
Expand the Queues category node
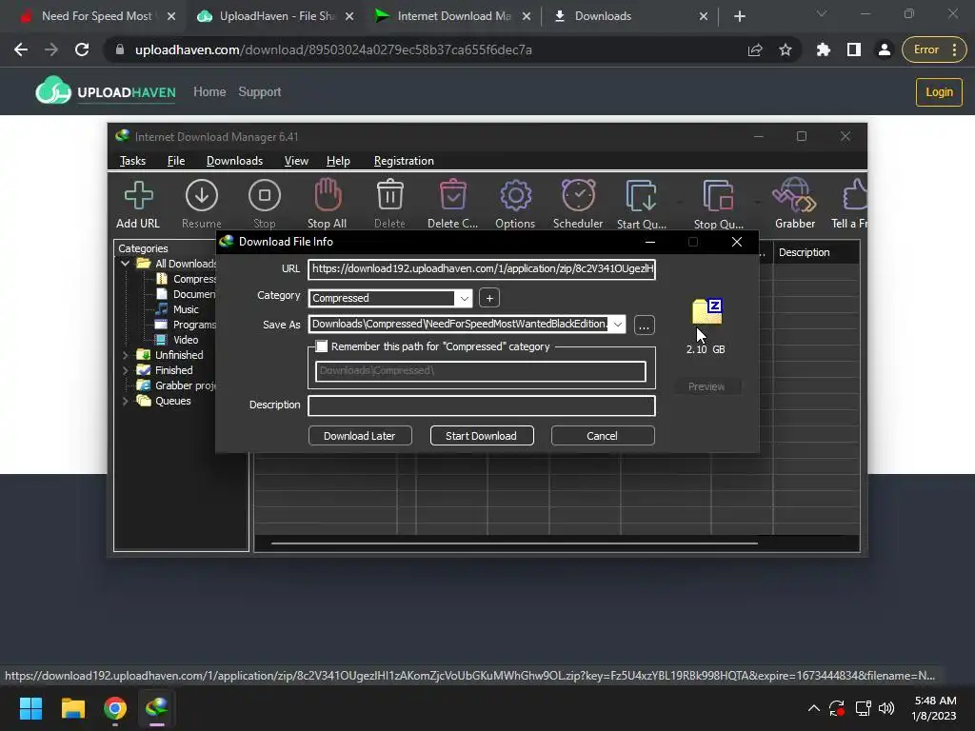[x=126, y=401]
